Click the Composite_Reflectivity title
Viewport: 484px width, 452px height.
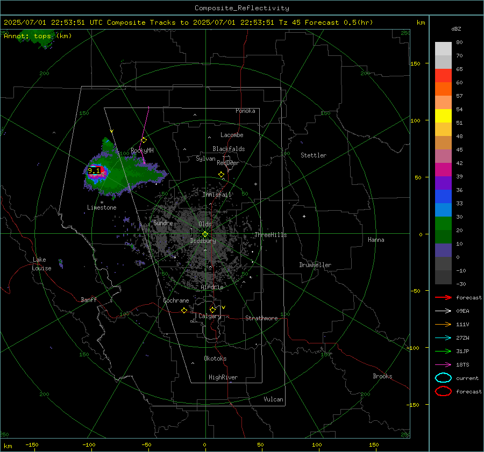click(x=242, y=8)
